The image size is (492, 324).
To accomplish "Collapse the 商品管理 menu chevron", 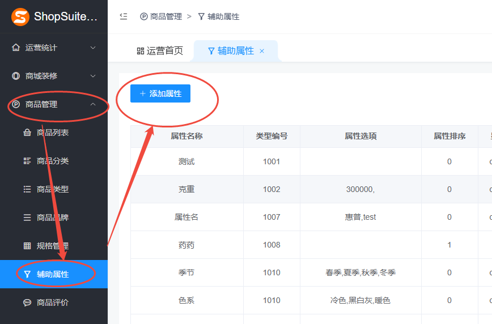I will [93, 104].
